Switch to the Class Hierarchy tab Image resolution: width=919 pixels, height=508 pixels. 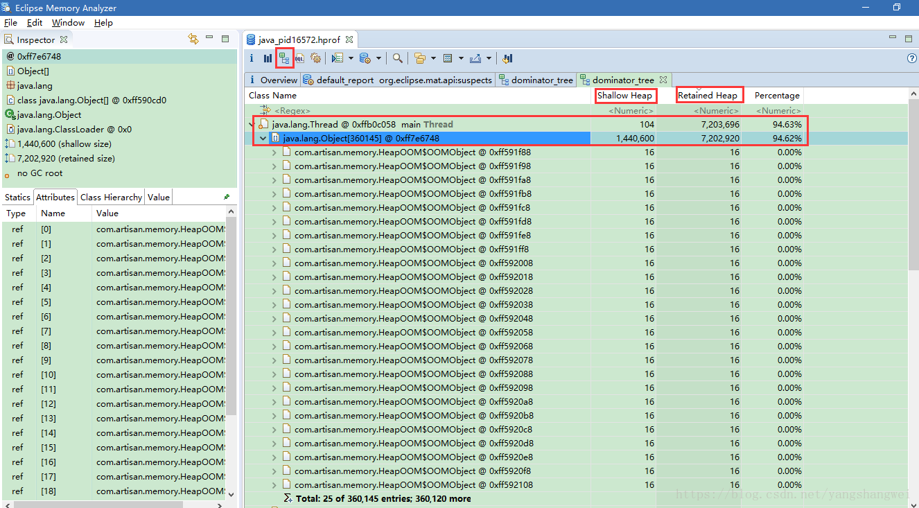click(x=111, y=197)
